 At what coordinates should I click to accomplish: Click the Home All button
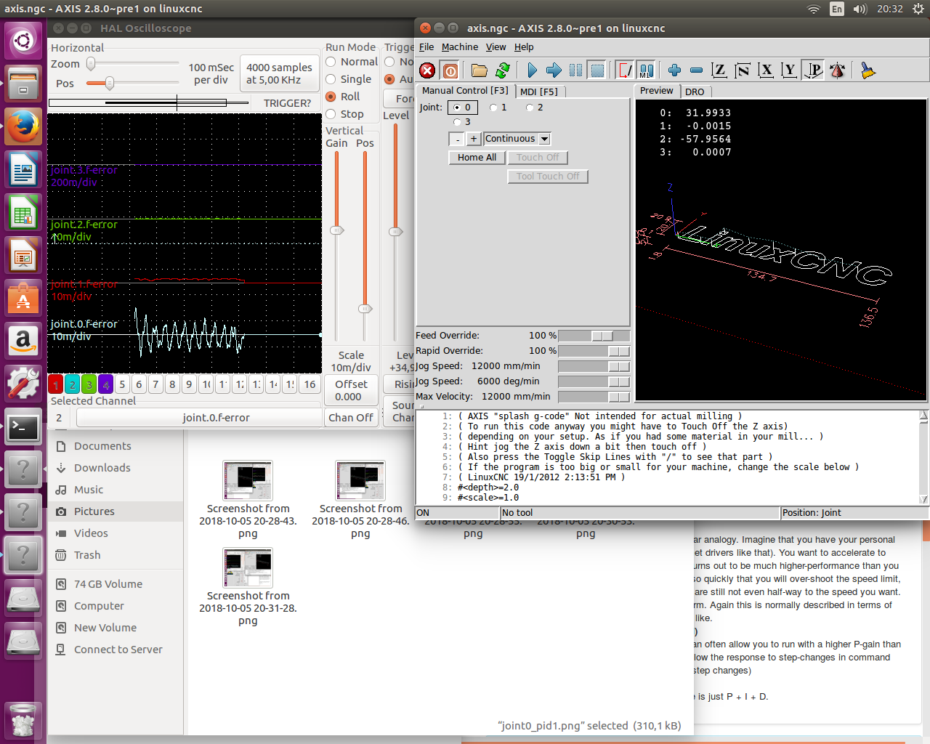(477, 158)
